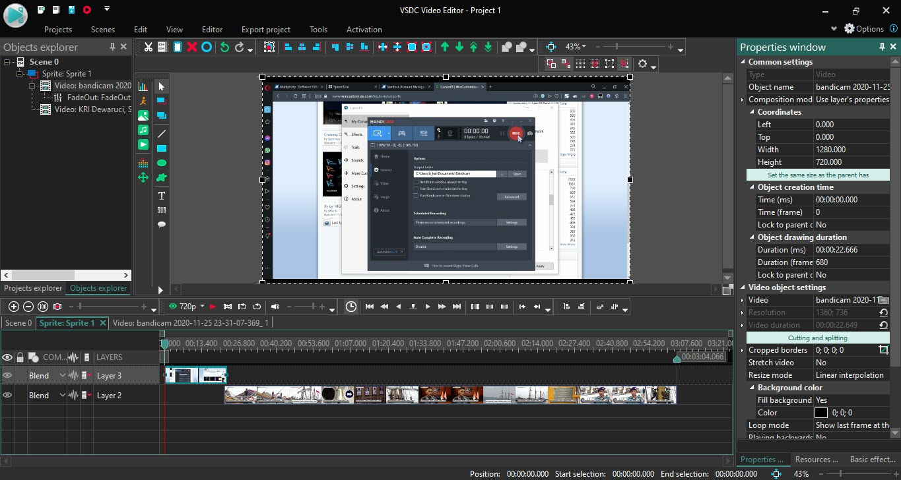Click the timeline zoom in plus icon

tap(14, 307)
